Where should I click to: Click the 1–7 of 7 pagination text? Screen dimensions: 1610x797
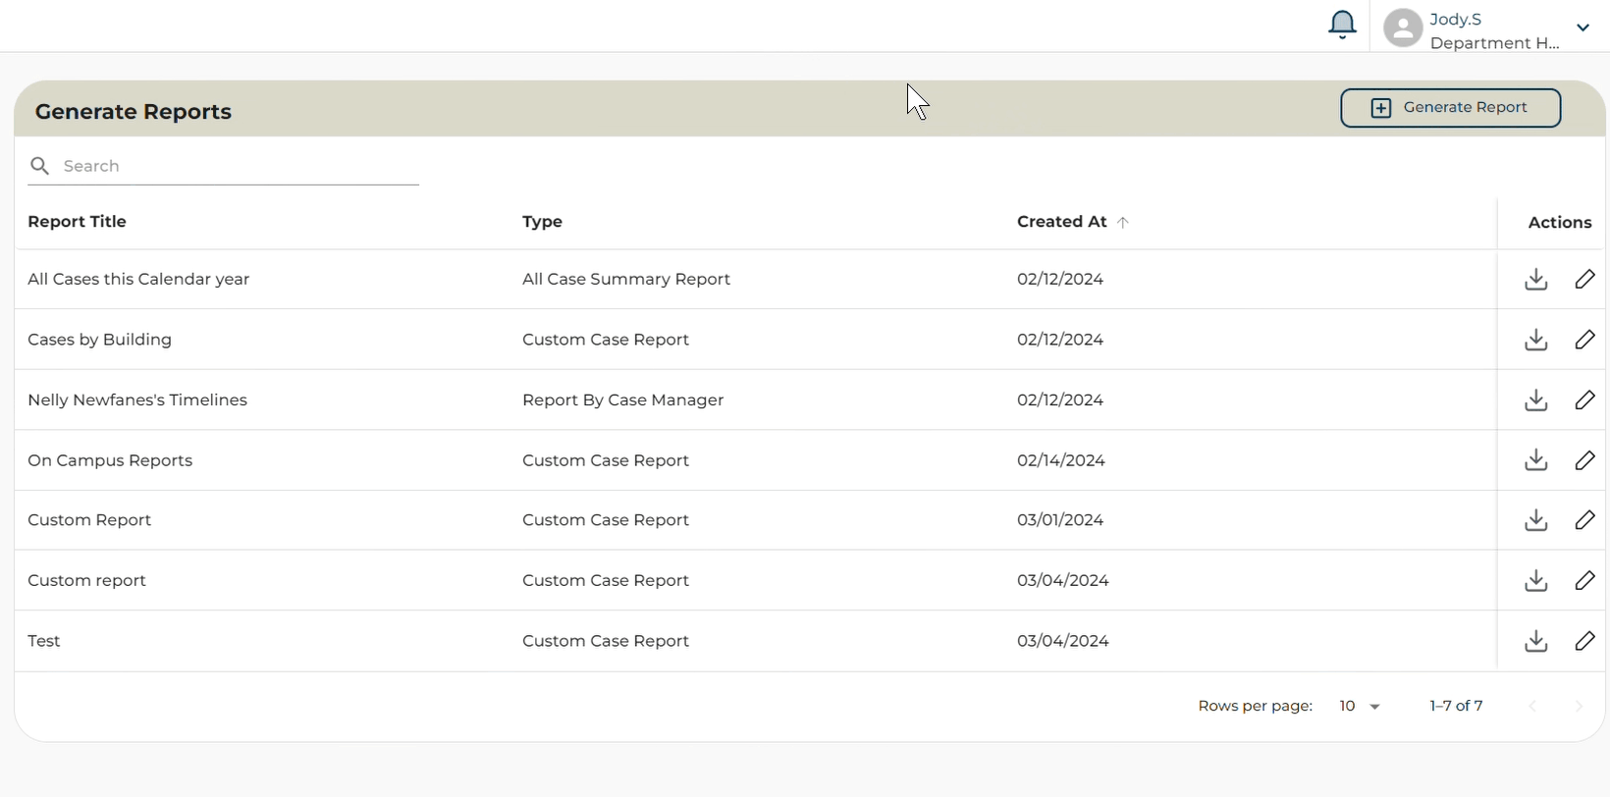1457,707
